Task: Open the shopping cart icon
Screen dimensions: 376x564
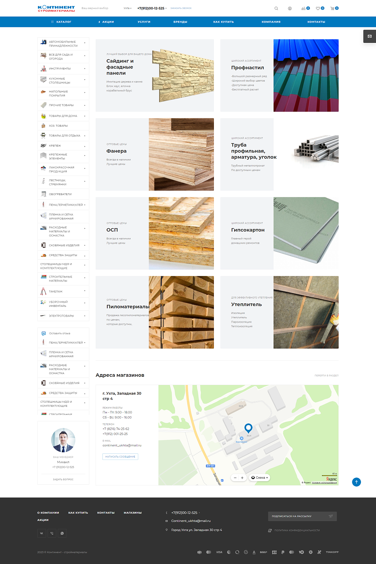Action: click(332, 8)
